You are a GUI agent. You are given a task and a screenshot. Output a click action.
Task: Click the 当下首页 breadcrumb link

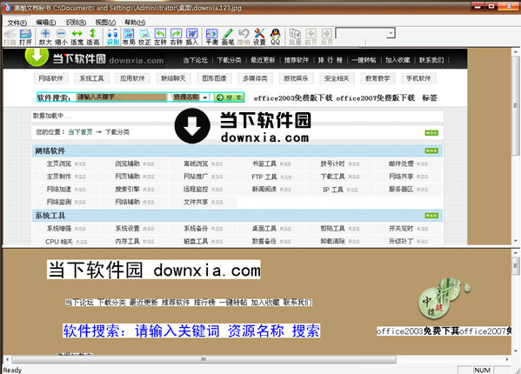[x=80, y=132]
